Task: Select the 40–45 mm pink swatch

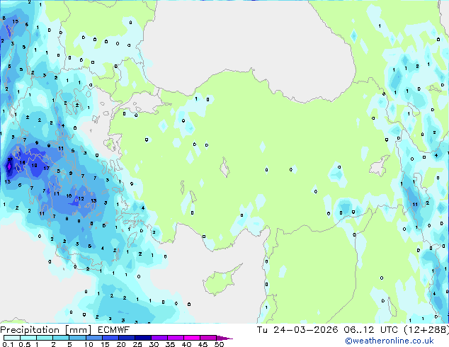Action: click(192, 338)
